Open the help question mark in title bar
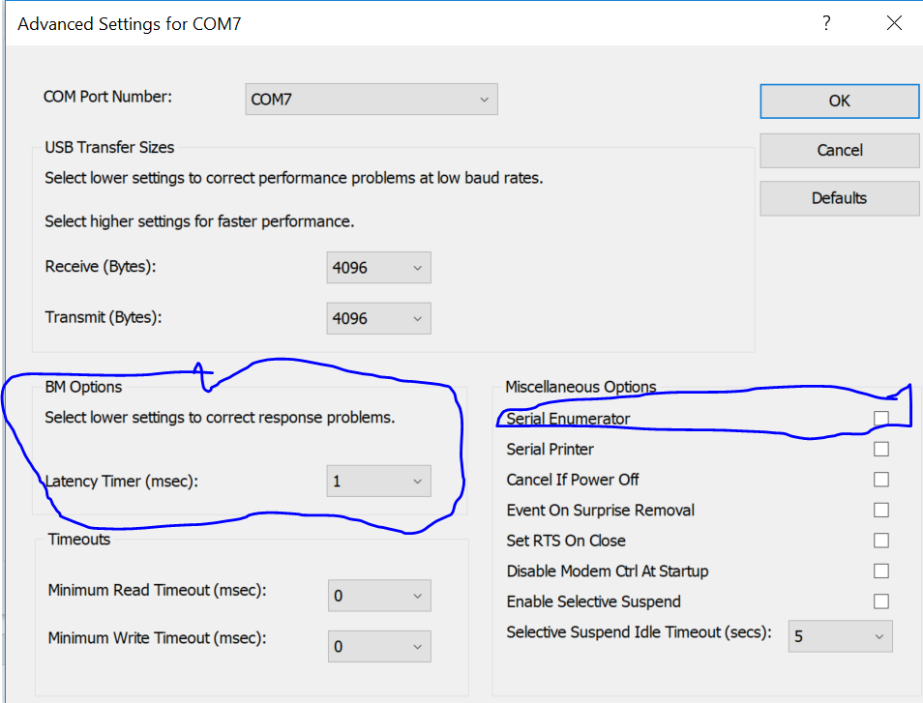Viewport: 923px width, 703px height. tap(826, 23)
